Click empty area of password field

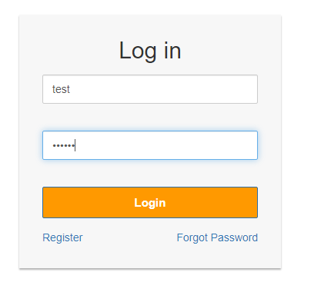click(x=167, y=145)
